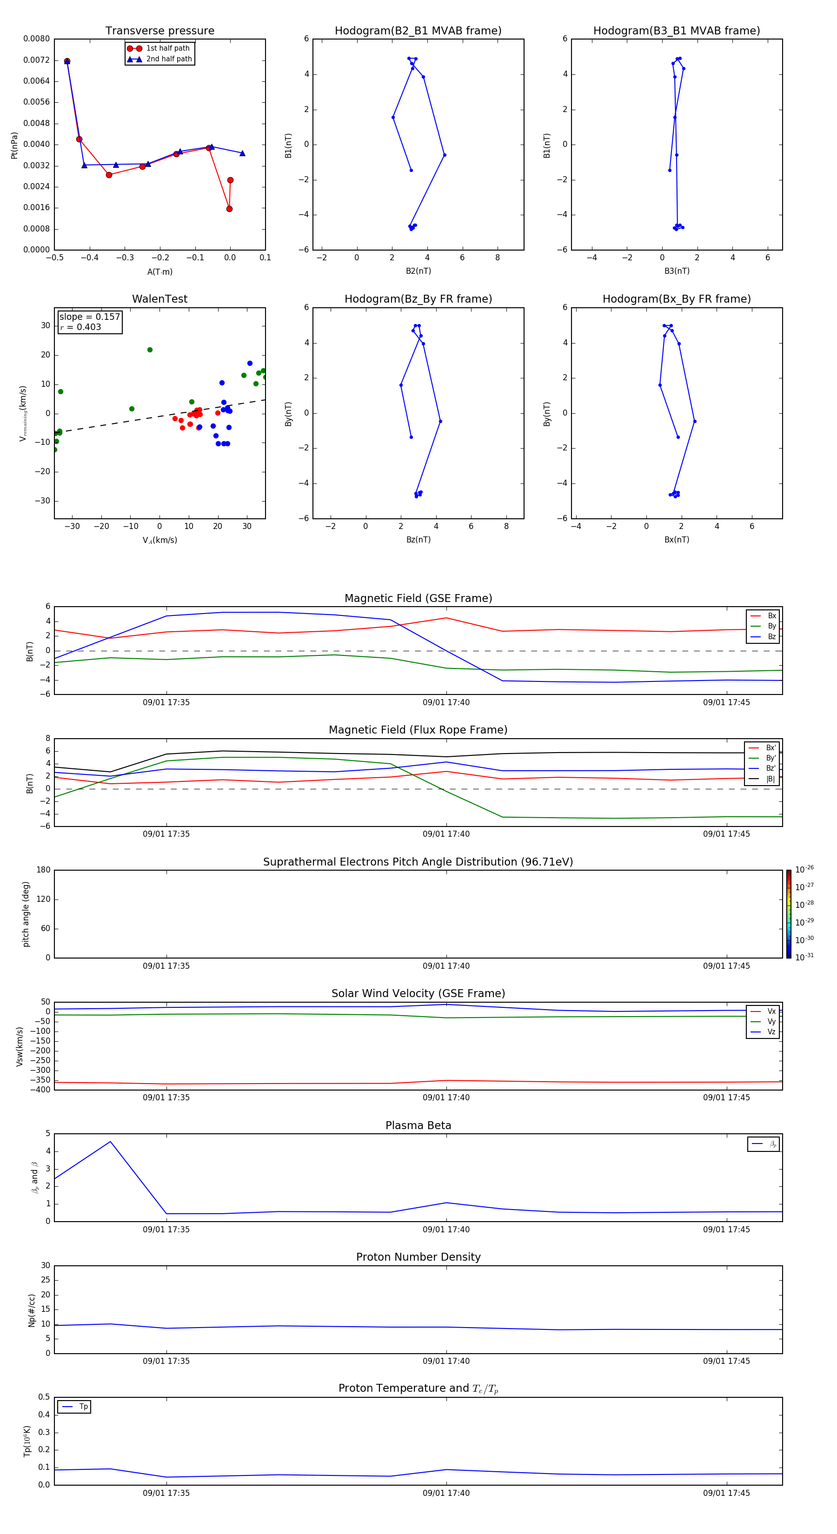Click the 'B3(nT)' axis label
The width and height of the screenshot is (837, 1534).
click(x=677, y=271)
